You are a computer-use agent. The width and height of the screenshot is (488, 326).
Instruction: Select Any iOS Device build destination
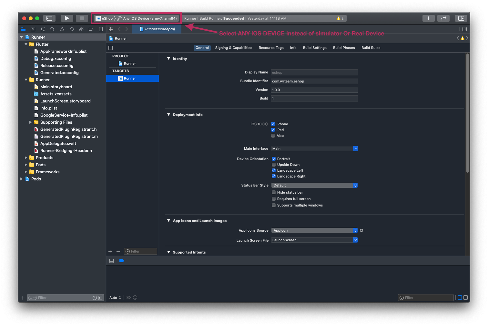(150, 18)
